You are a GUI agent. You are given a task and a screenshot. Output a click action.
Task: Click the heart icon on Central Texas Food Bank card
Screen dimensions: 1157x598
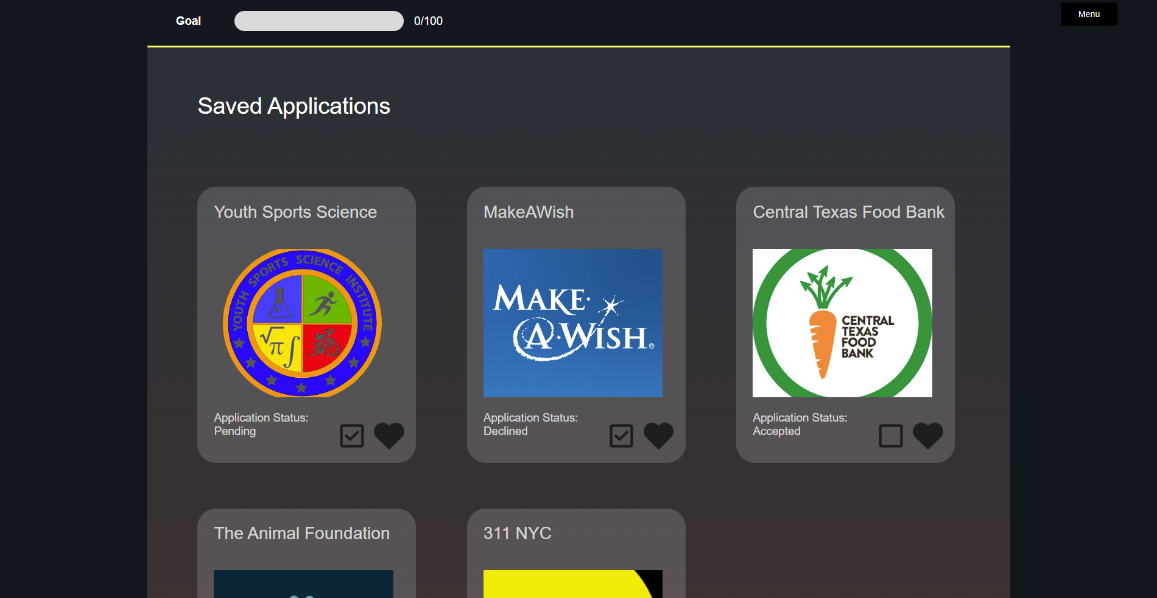927,436
